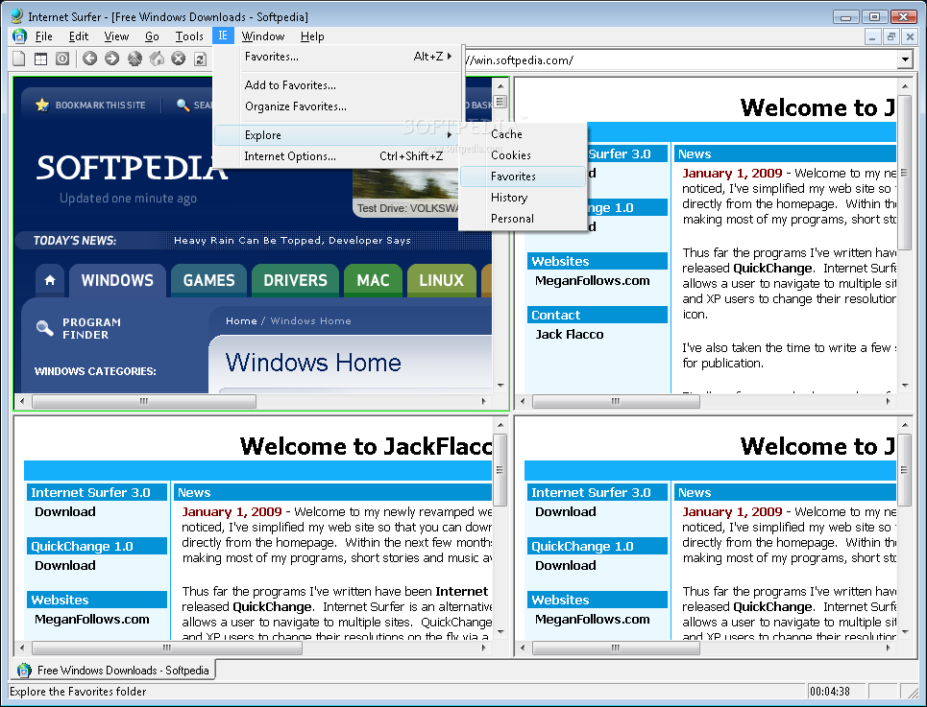Open the Help menu
927x707 pixels.
point(312,36)
